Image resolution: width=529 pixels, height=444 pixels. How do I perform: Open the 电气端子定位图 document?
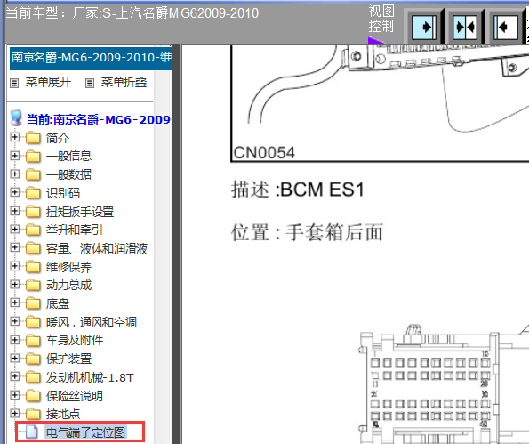pos(85,432)
